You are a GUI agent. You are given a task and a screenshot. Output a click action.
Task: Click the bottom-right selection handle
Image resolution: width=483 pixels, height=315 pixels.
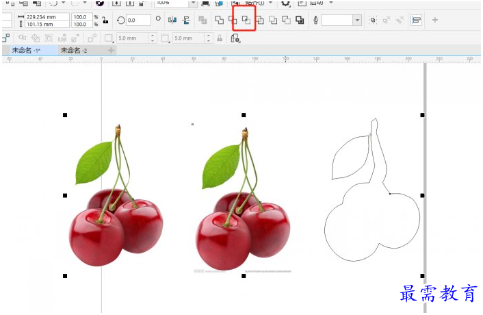tap(422, 276)
